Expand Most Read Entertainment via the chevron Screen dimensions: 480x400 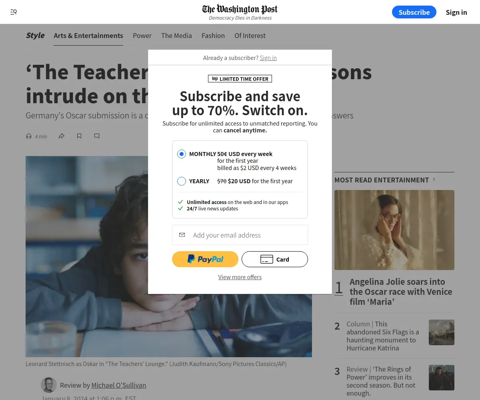coord(434,180)
